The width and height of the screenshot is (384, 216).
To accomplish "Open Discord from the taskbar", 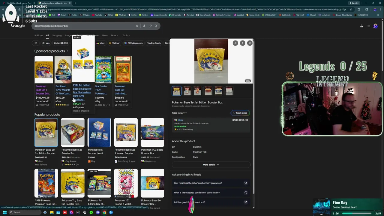I will coord(98,212).
